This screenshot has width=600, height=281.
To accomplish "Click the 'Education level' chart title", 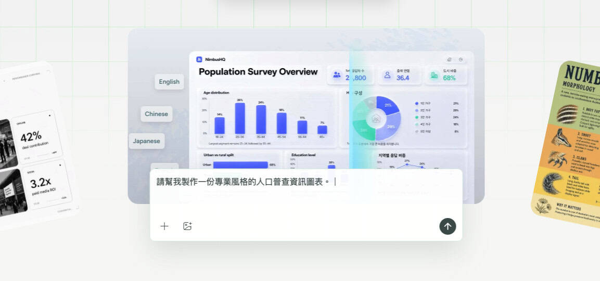I will click(303, 155).
